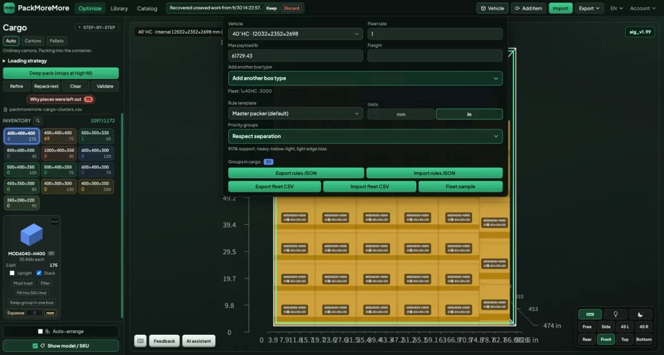Click the alg_v1.99 version badge
Screen dimensions: 664x355
coord(640,32)
